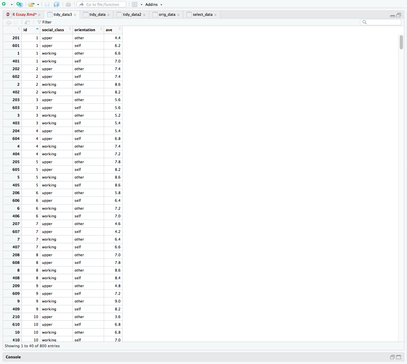Click row number 605
This screenshot has height=364, width=407.
[x=16, y=169]
